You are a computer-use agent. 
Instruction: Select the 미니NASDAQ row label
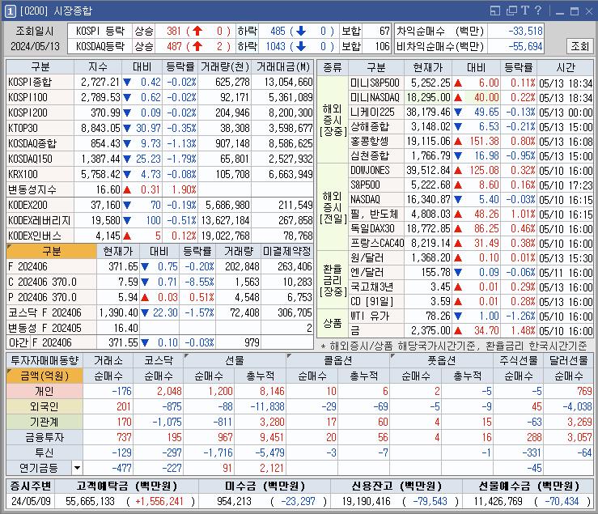(x=375, y=97)
